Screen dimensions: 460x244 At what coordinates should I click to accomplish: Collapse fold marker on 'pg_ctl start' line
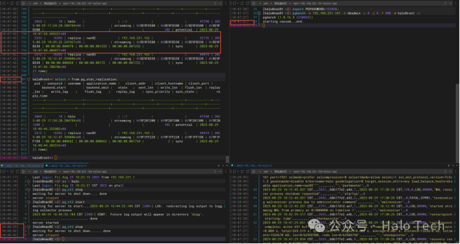coord(29,202)
